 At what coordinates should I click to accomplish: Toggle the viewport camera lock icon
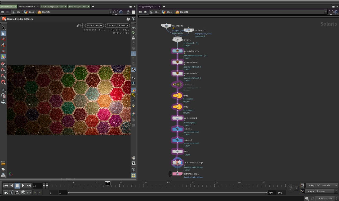[x=82, y=25]
